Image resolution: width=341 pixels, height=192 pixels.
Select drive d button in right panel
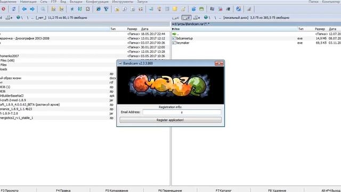(x=186, y=18)
